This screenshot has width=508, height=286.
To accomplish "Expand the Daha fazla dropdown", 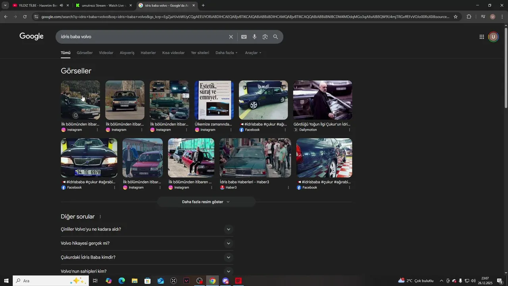I will 227,53.
